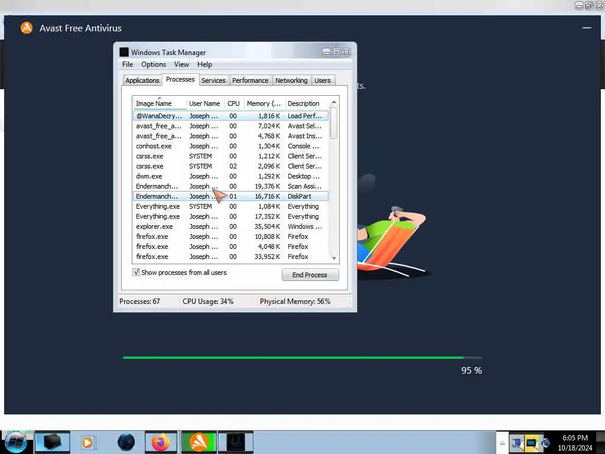Switch to Firefox in the taskbar

[161, 442]
